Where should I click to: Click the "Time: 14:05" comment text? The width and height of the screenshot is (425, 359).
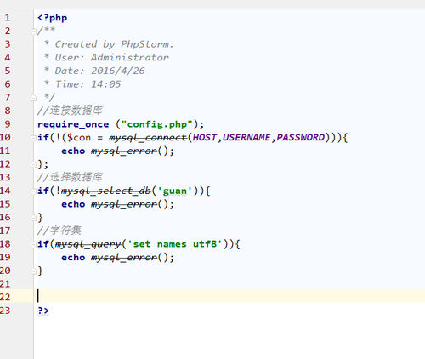coord(88,84)
